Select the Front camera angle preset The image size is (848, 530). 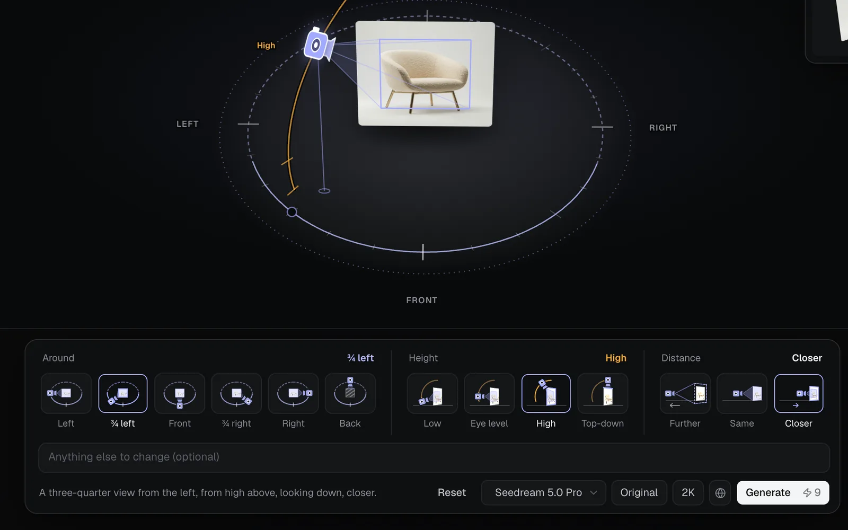[x=180, y=393]
